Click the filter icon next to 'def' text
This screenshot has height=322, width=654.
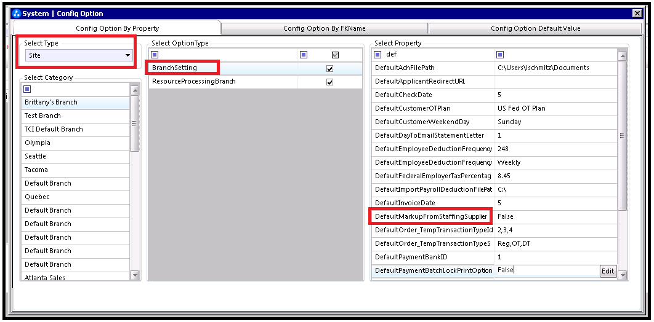(x=378, y=55)
